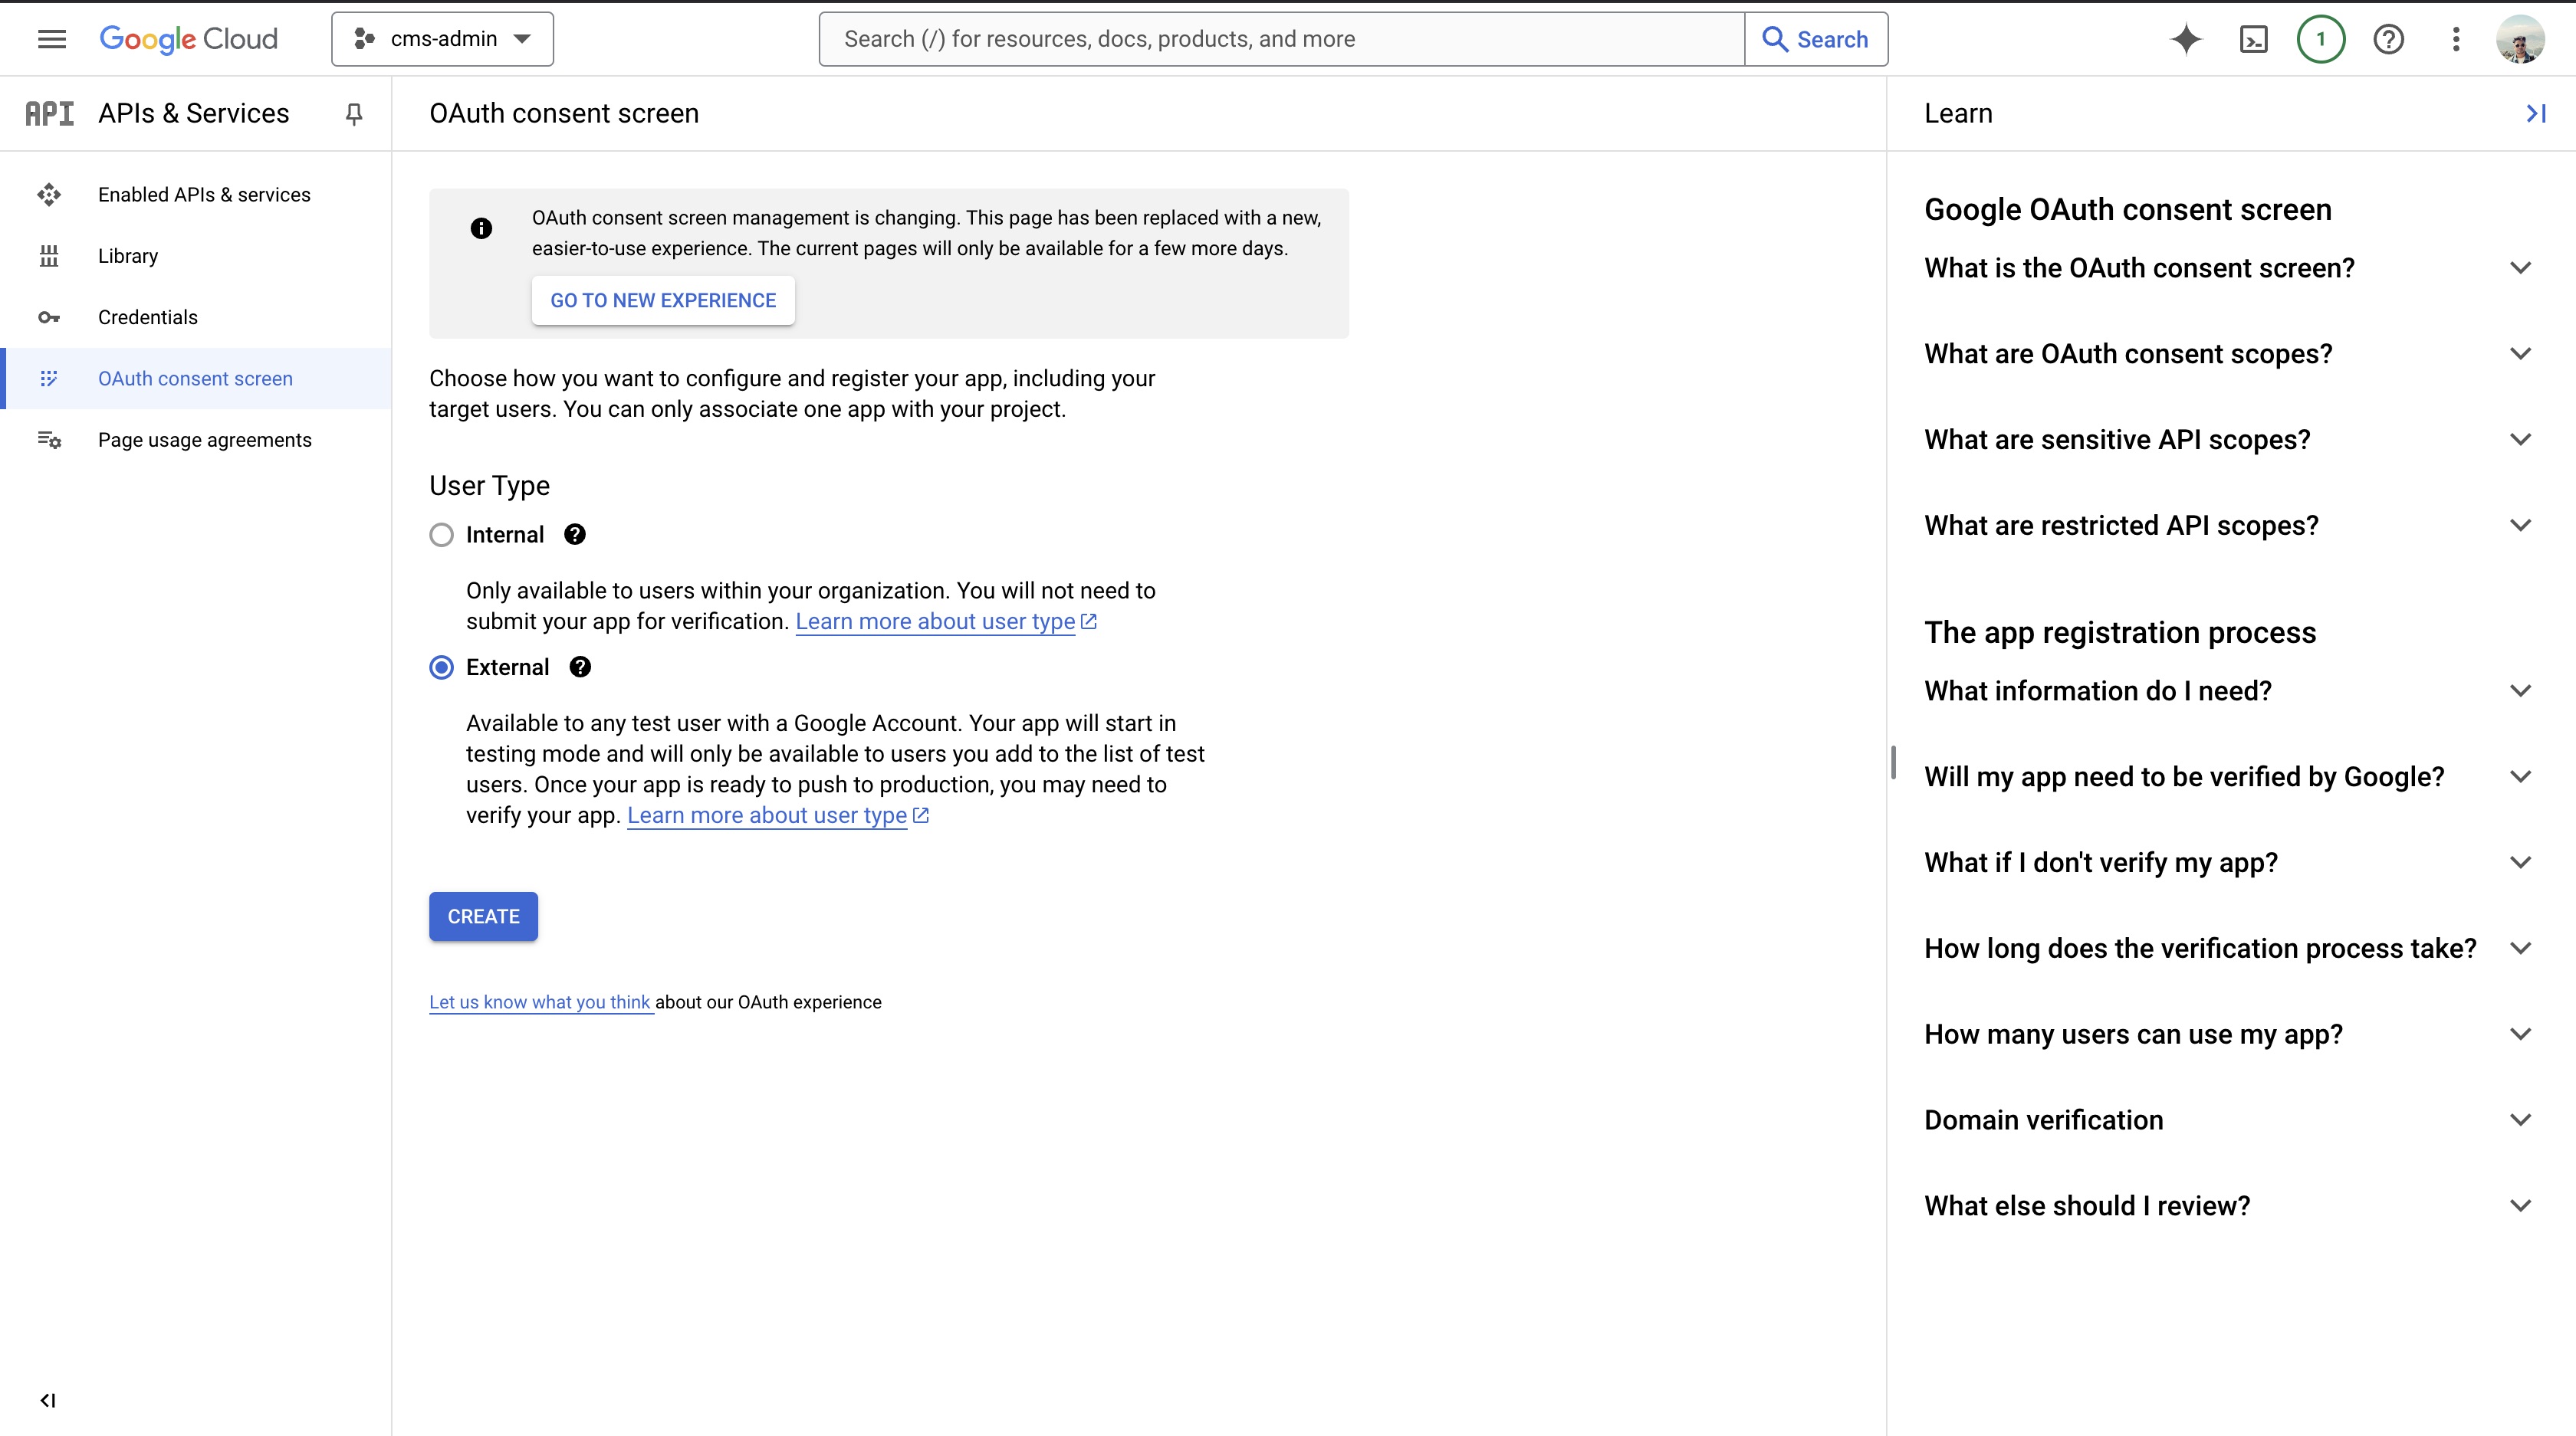The width and height of the screenshot is (2576, 1436).
Task: Open the navigation hamburger menu
Action: point(52,39)
